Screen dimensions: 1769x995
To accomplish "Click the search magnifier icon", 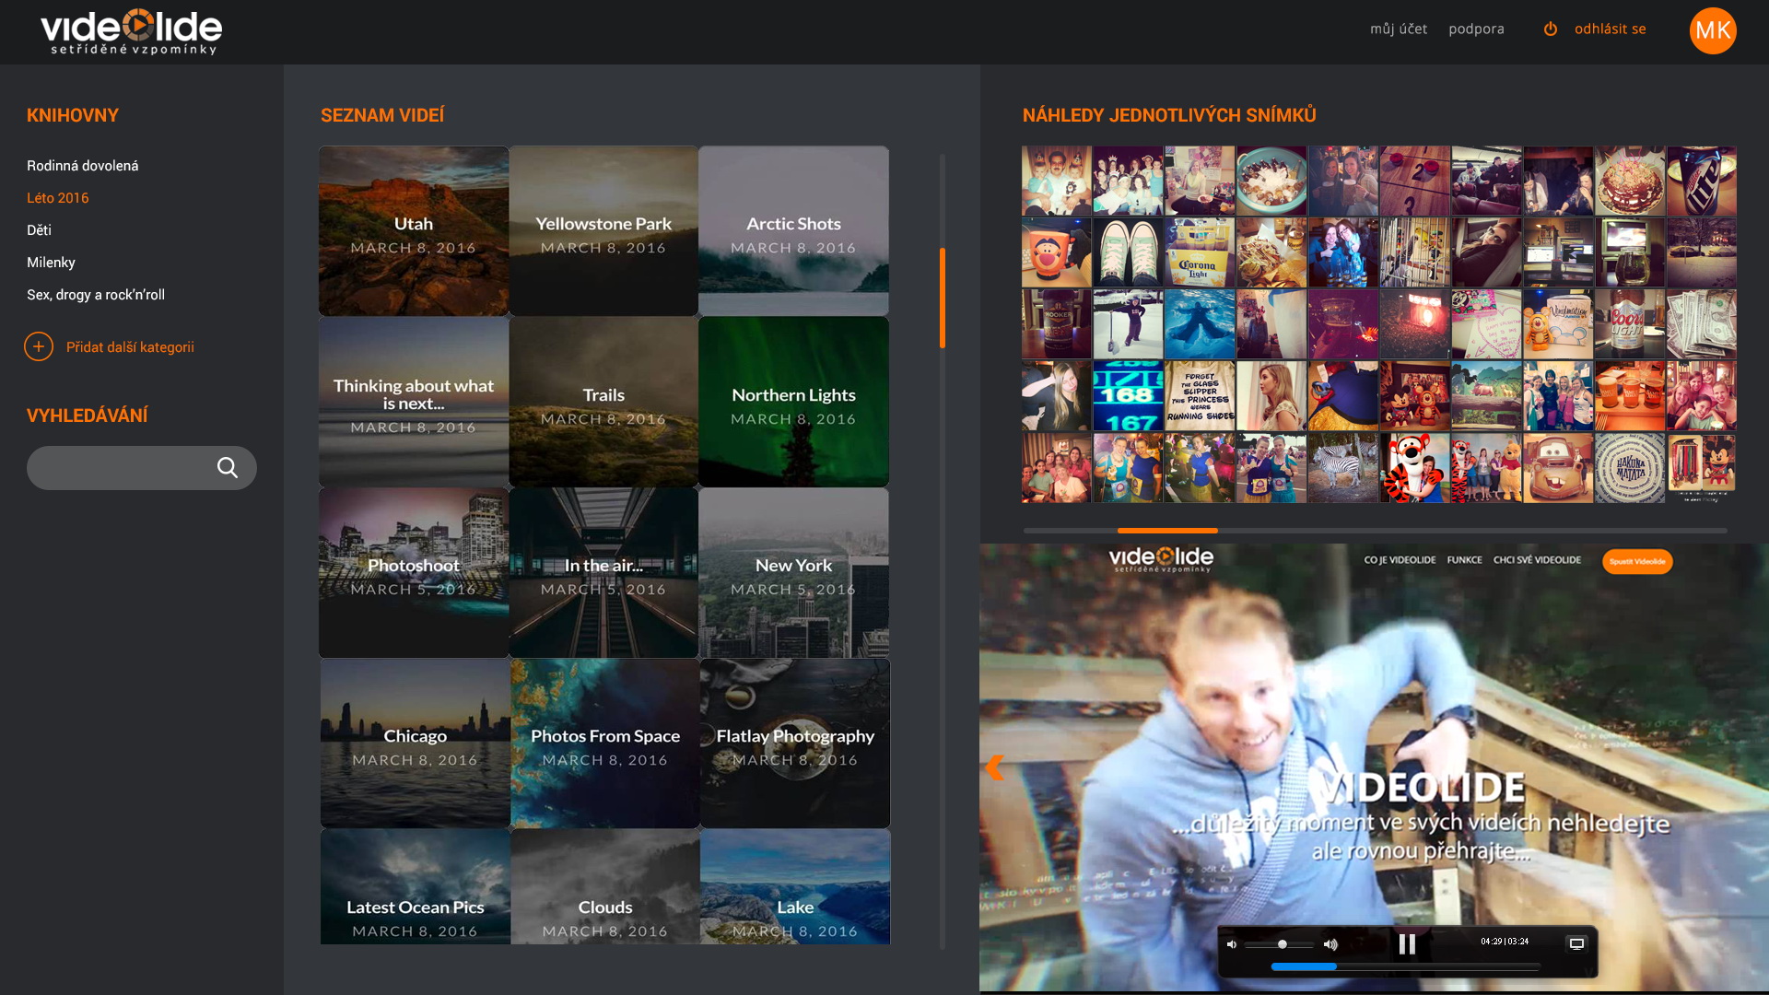I will click(227, 468).
